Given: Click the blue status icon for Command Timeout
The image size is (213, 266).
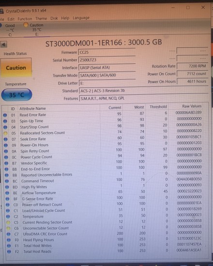Looking at the screenshot, I should tap(7, 181).
